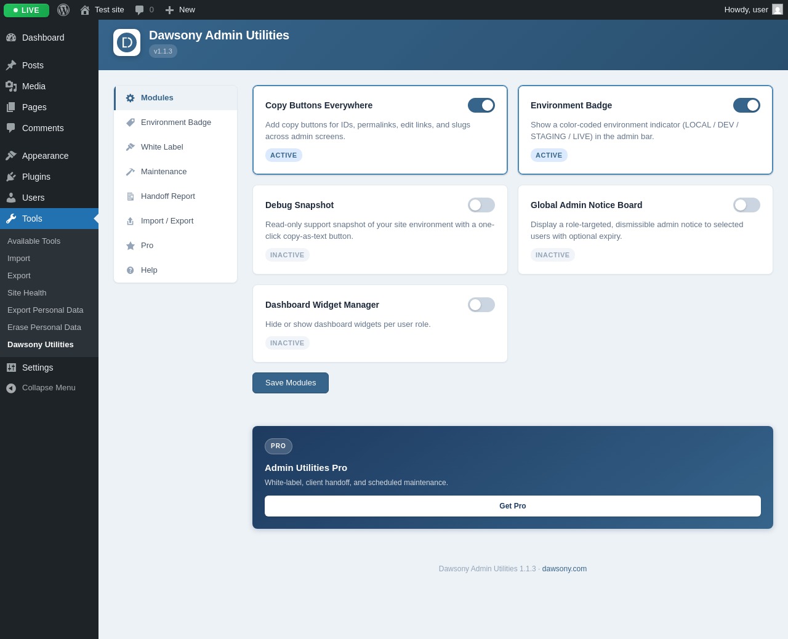Click the Settings sliders icon
The height and width of the screenshot is (639, 788).
click(11, 368)
